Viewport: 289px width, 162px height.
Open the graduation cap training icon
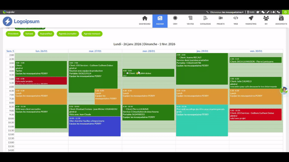click(x=258, y=12)
